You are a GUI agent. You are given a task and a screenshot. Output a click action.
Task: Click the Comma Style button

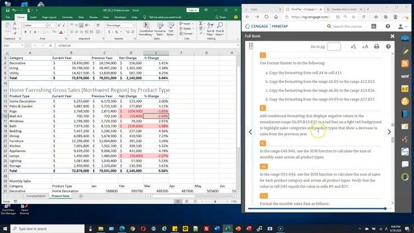(121, 32)
